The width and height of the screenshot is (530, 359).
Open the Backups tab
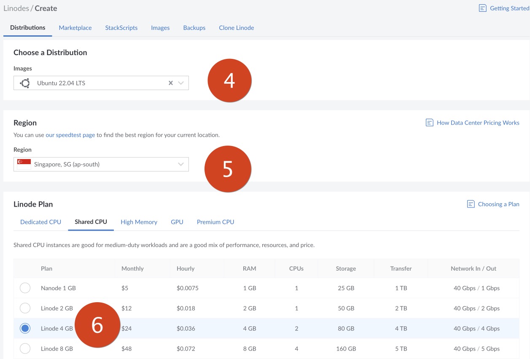pyautogui.click(x=194, y=28)
